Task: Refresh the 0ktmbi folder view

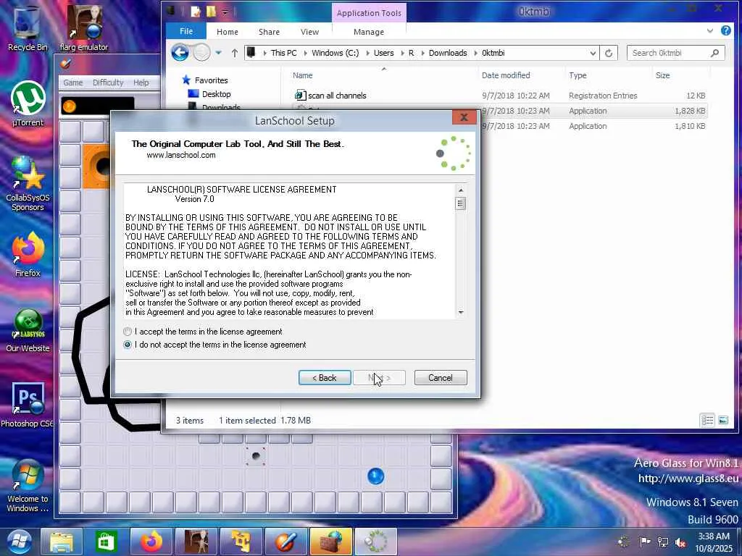Action: point(609,53)
